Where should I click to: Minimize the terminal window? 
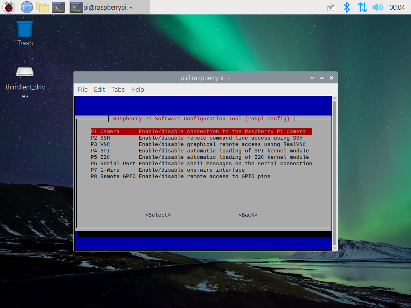click(312, 78)
